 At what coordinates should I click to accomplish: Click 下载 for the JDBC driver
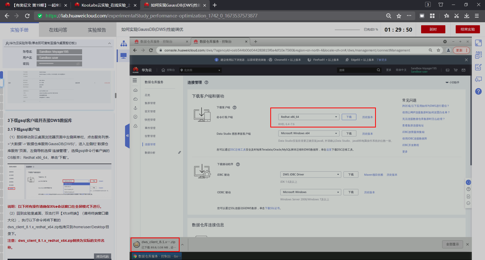pyautogui.click(x=351, y=174)
